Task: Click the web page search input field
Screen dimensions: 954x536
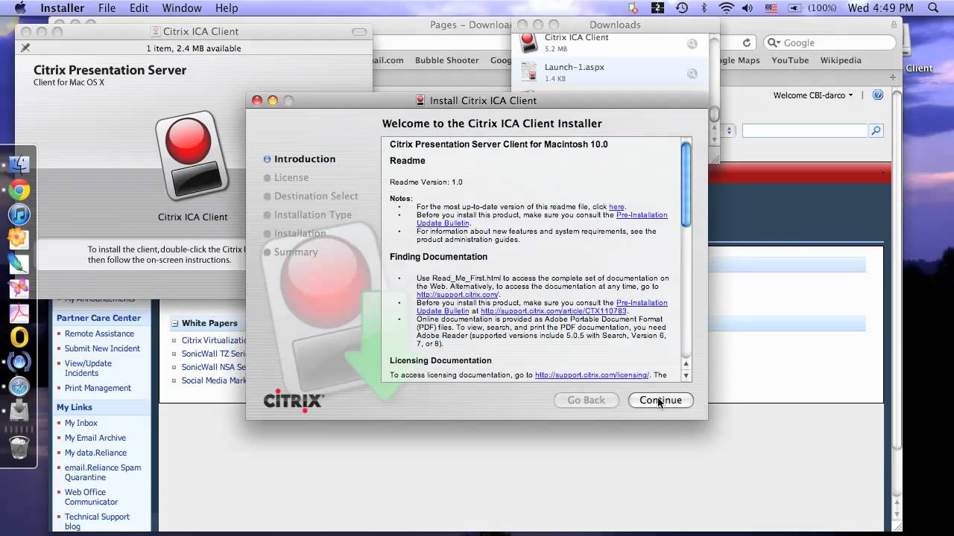Action: tap(805, 130)
